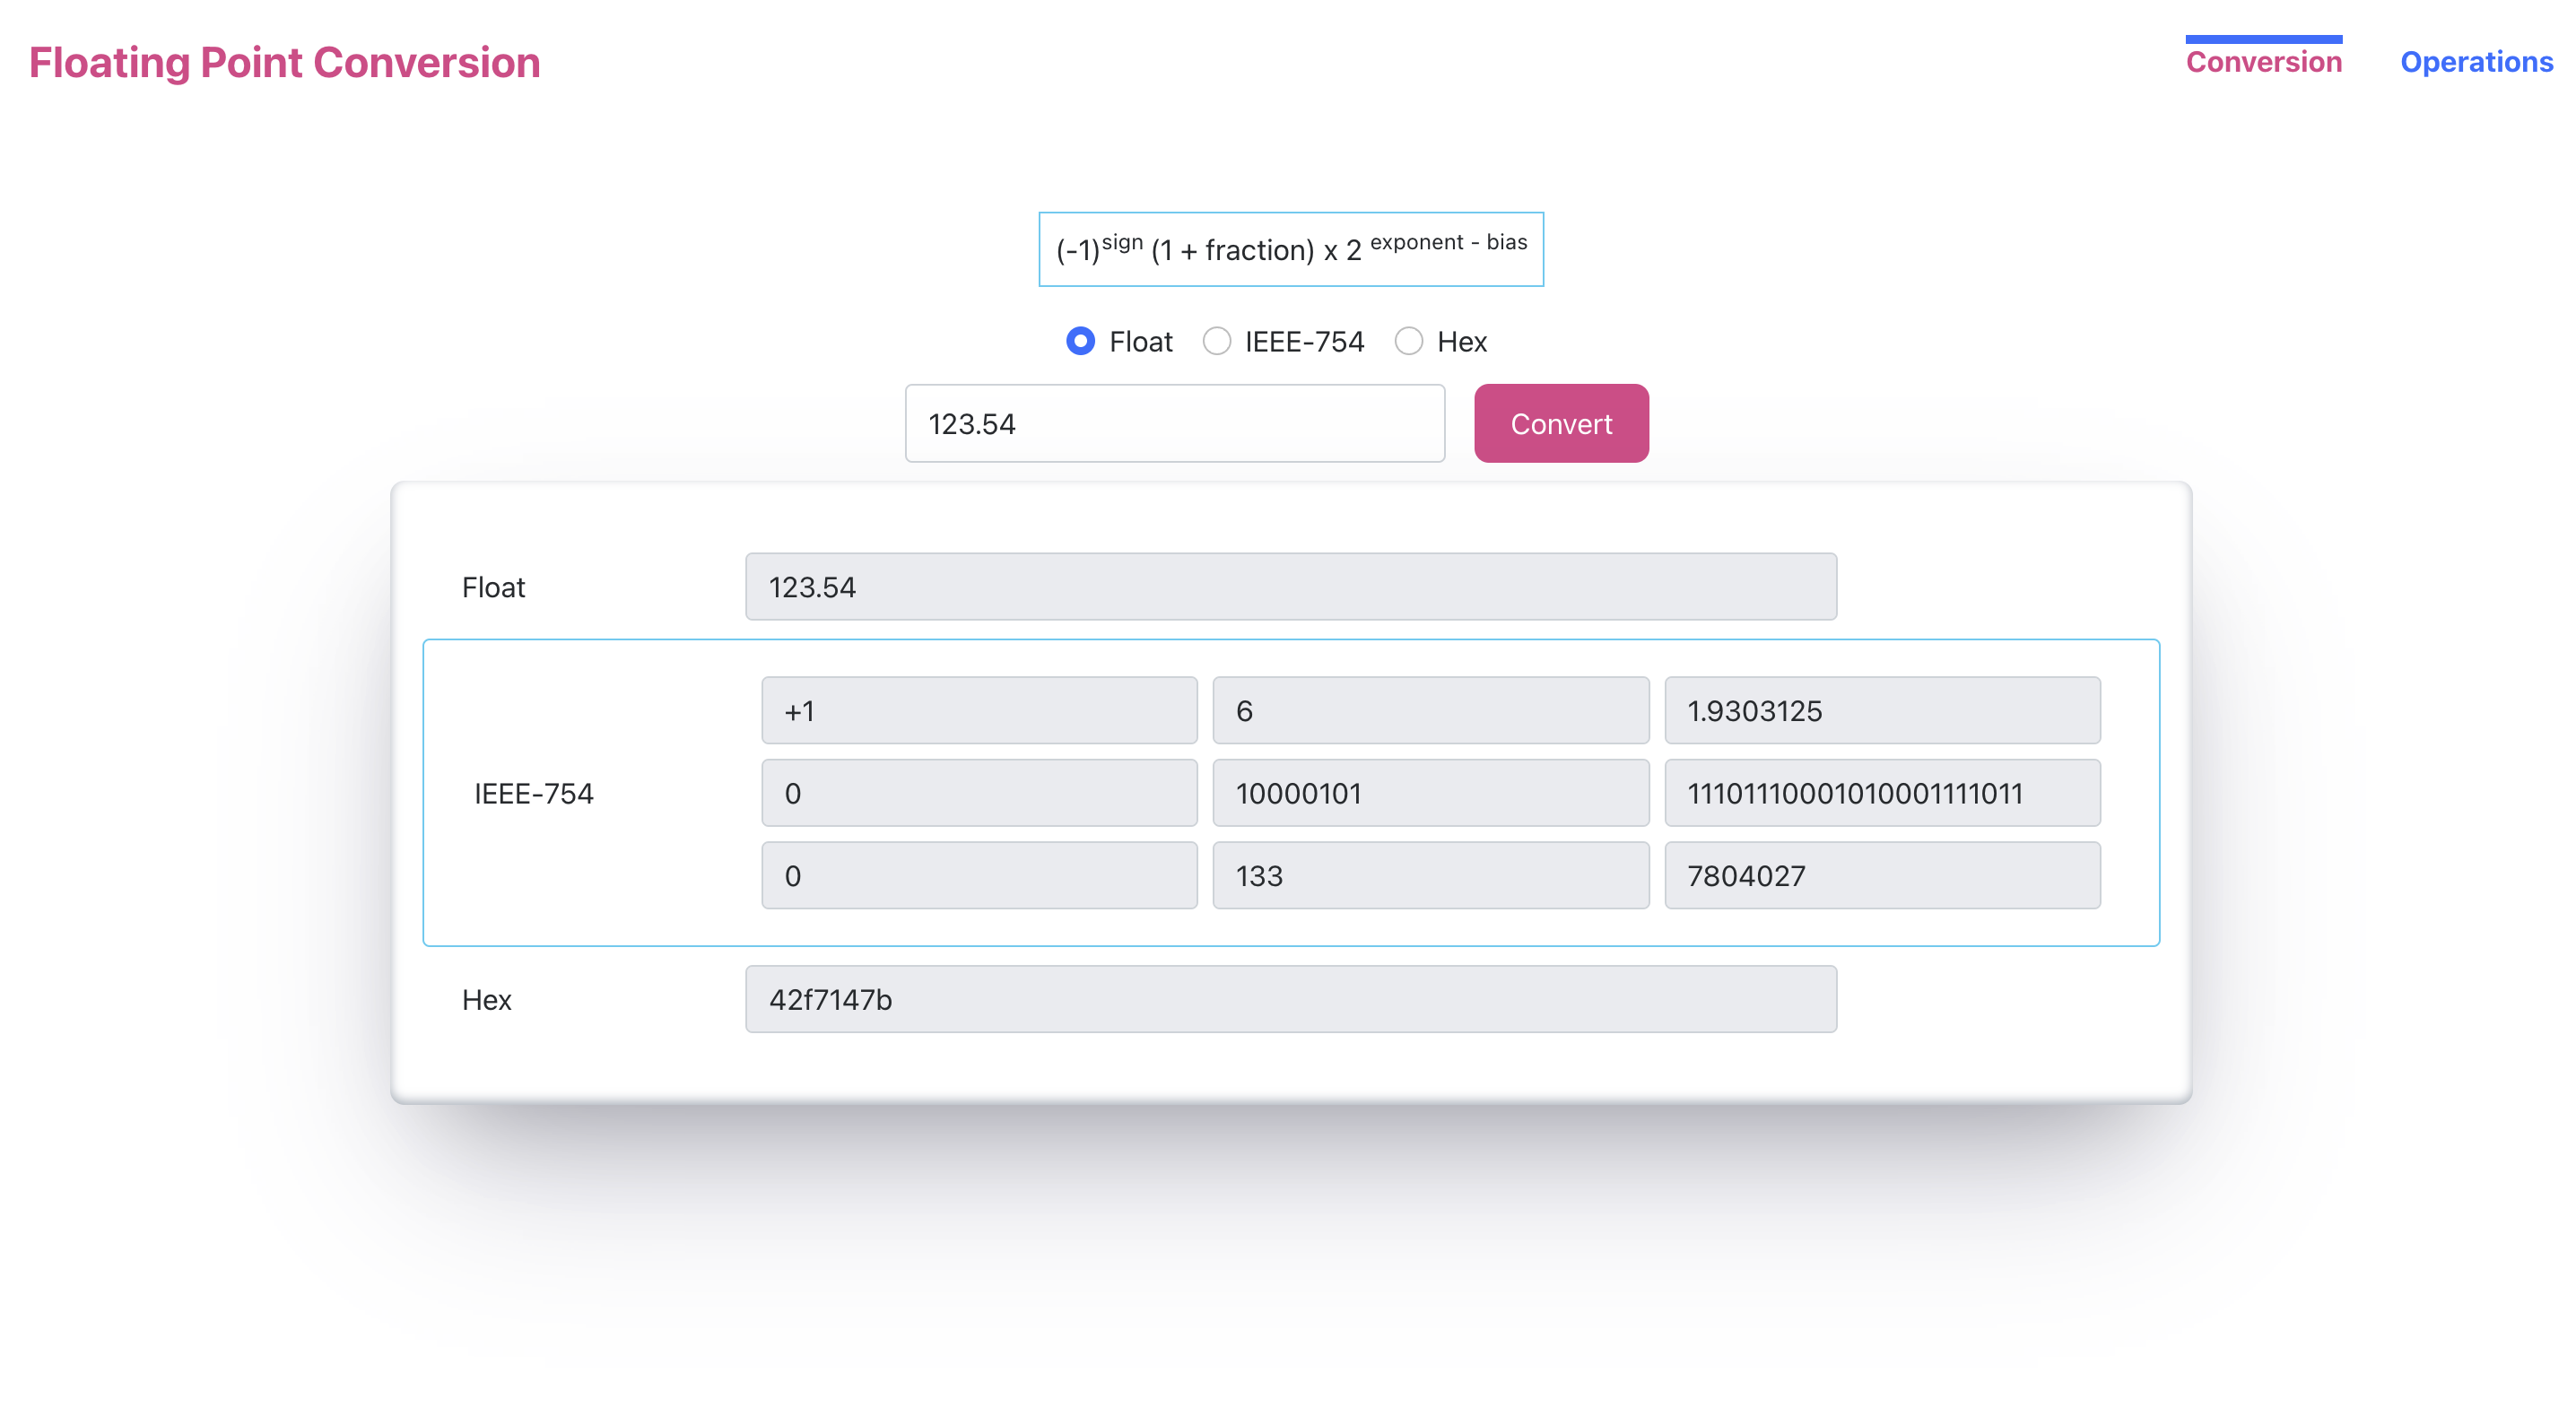Click the binary fraction field 11101110001010001111011

click(x=1882, y=792)
